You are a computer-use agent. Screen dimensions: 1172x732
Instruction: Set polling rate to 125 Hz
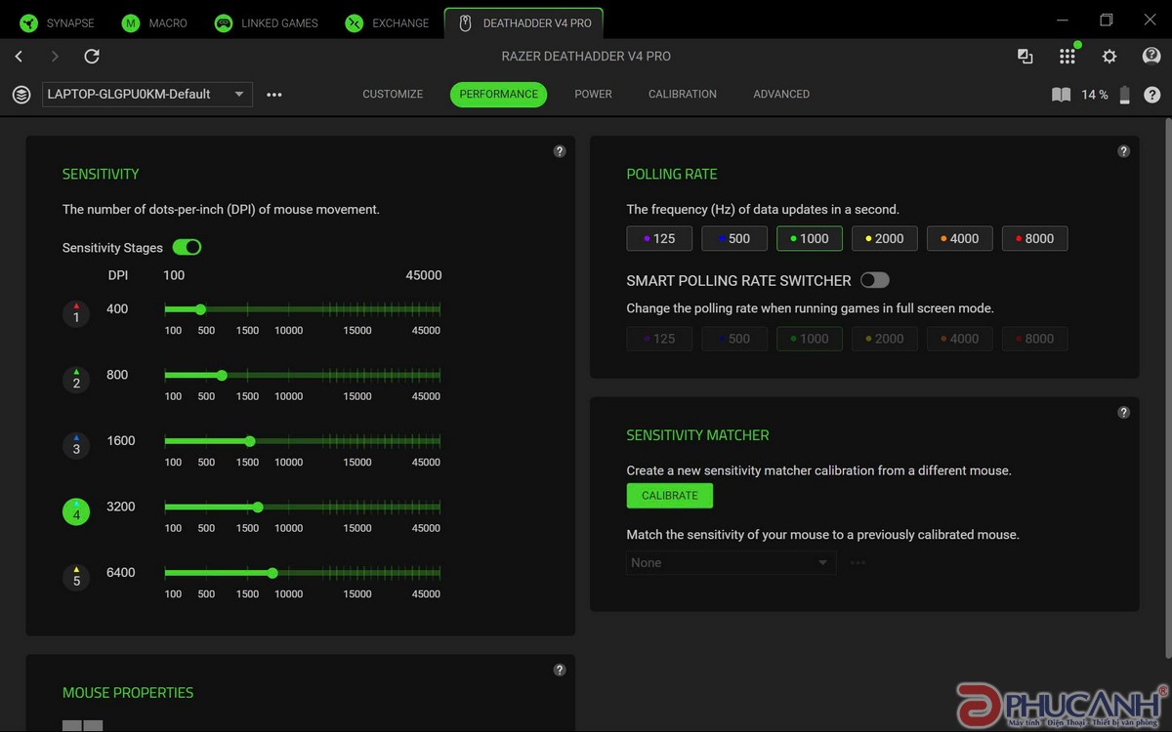tap(659, 238)
